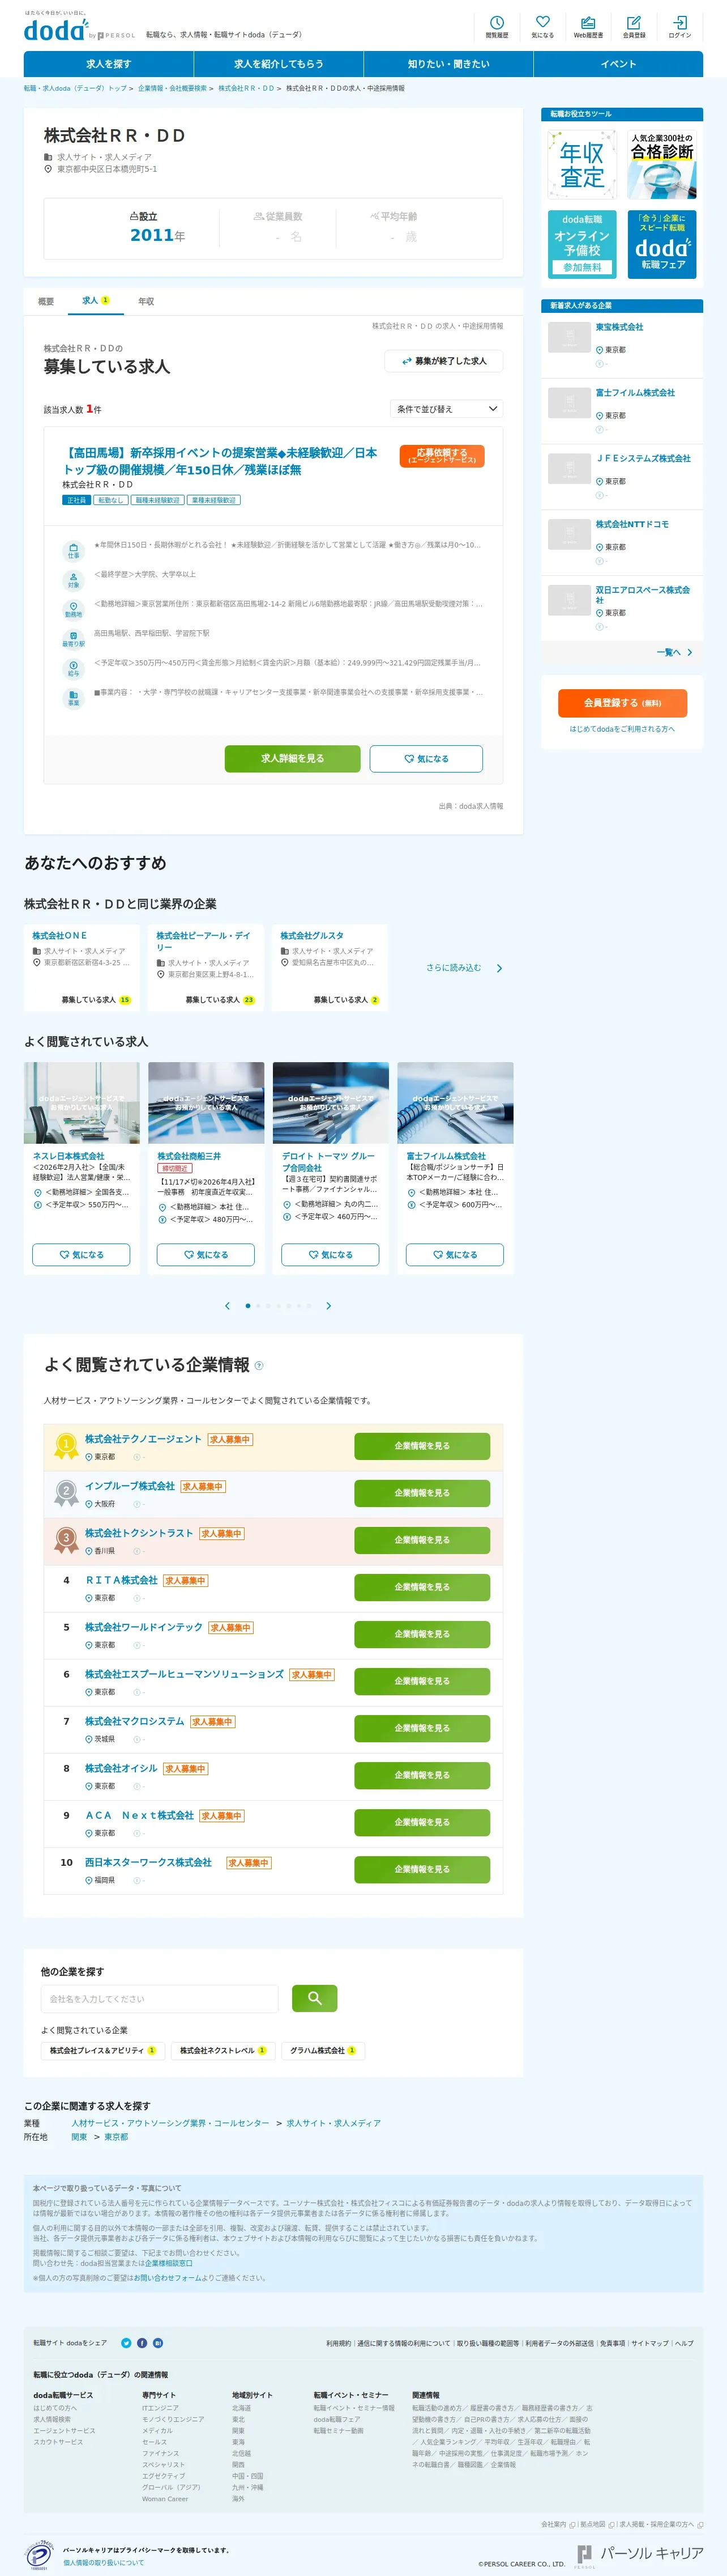This screenshot has width=727, height=2576.
Task: Switch to the 概要 tab
Action: point(46,301)
